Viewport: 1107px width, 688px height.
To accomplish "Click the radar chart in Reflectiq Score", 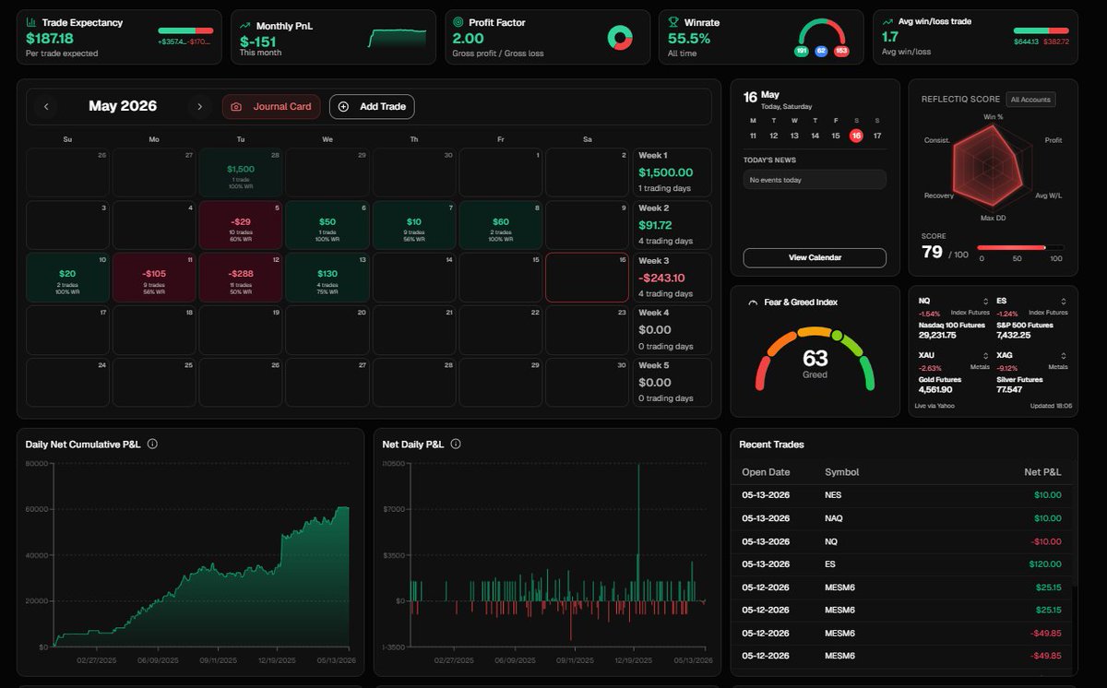I will [x=993, y=167].
